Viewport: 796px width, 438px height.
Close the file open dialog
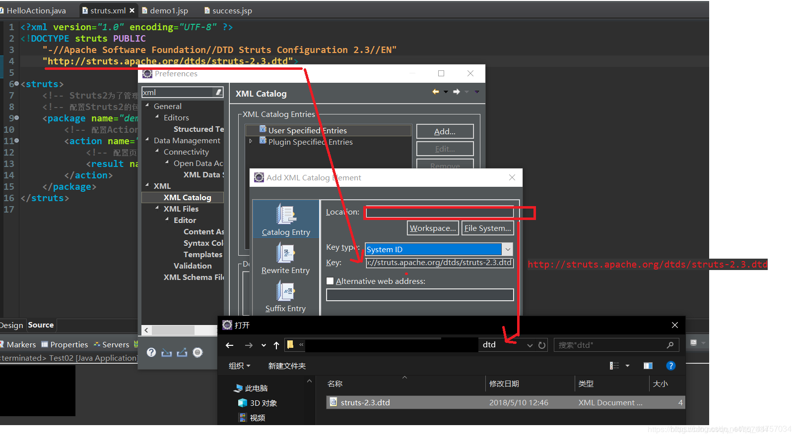pos(675,325)
